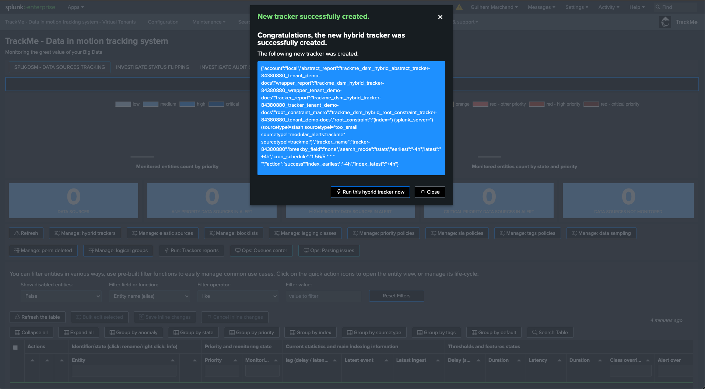Click the Refresh button icon

(17, 233)
